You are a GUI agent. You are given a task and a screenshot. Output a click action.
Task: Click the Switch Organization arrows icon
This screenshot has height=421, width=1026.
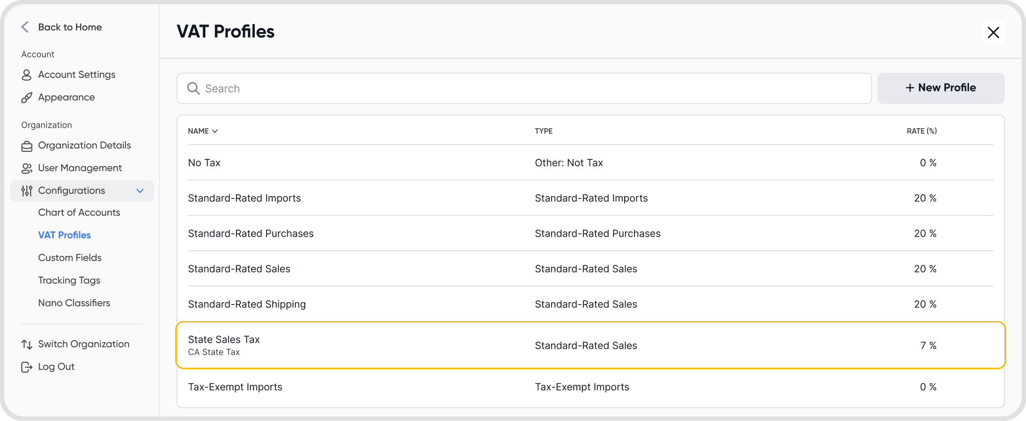point(26,345)
